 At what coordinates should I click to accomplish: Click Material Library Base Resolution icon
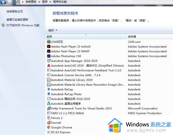point(49,84)
